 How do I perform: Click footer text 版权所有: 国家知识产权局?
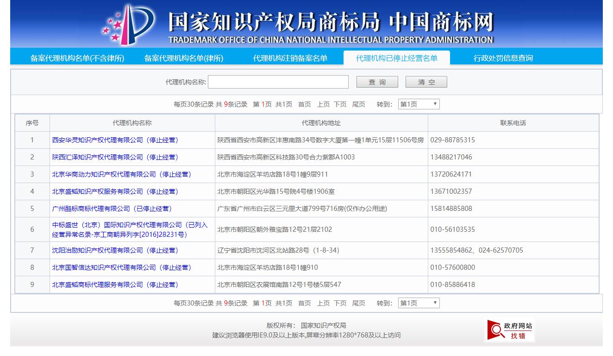click(x=306, y=325)
